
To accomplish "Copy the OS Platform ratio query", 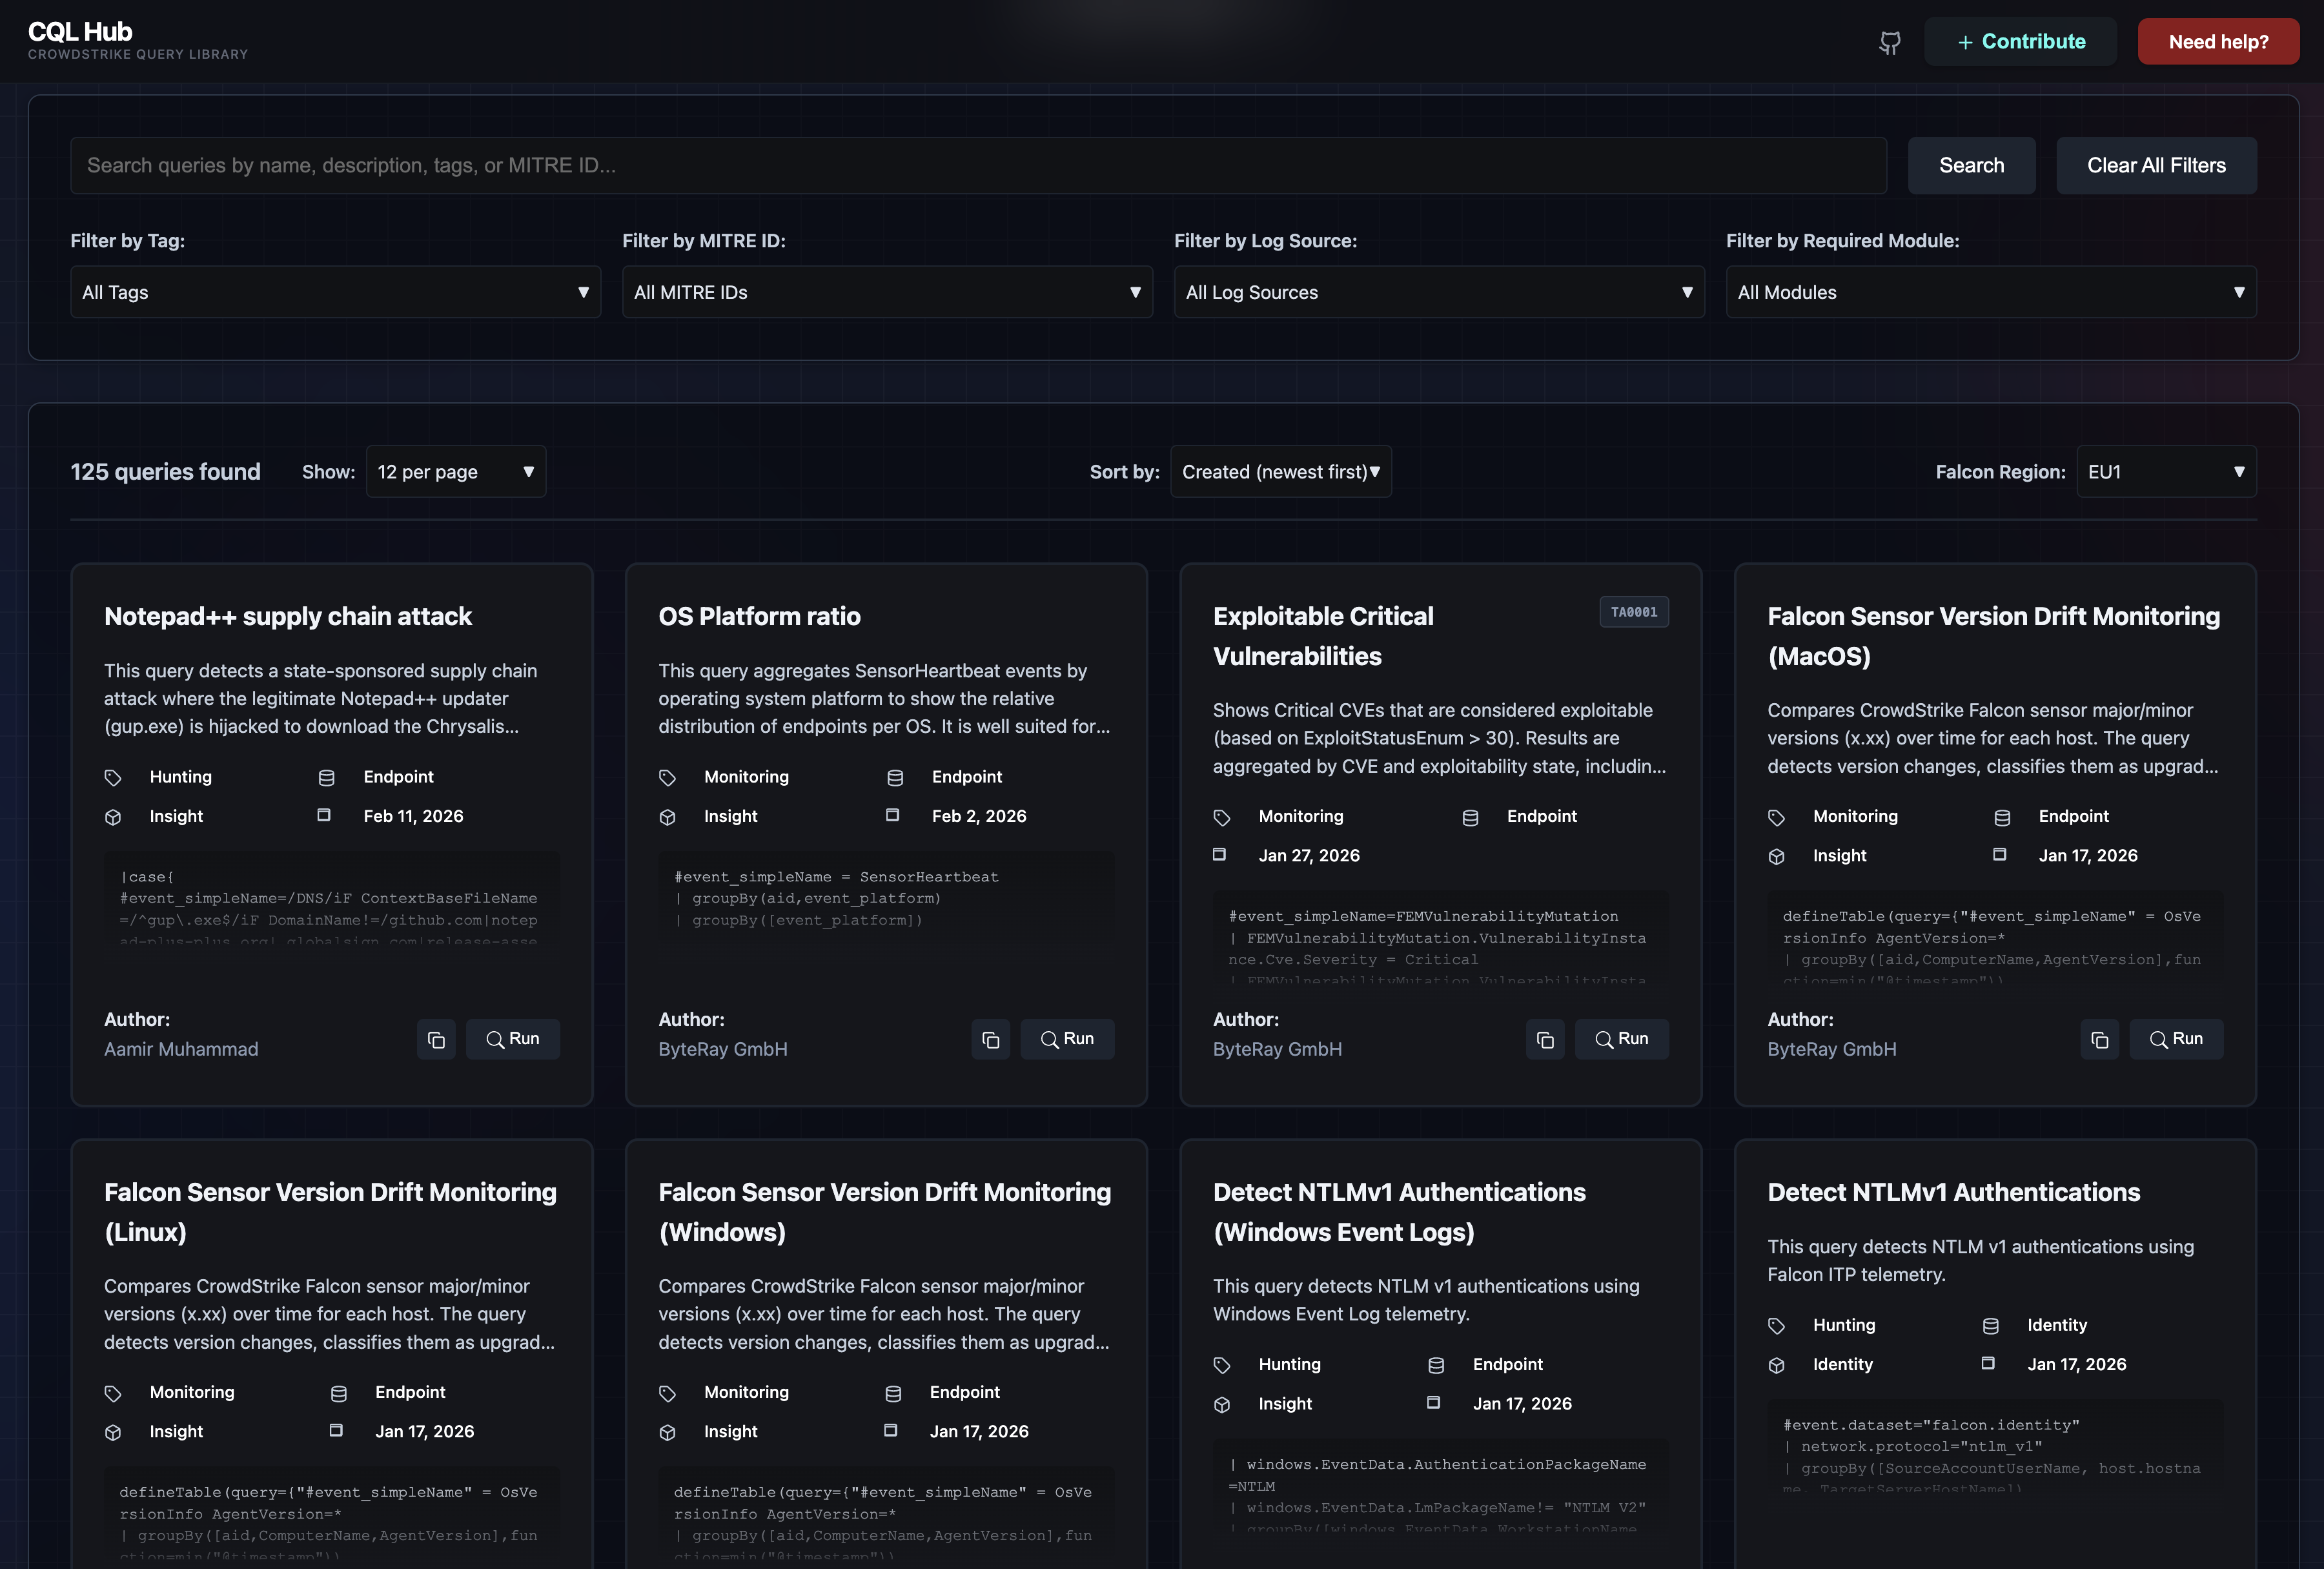I will pyautogui.click(x=990, y=1039).
